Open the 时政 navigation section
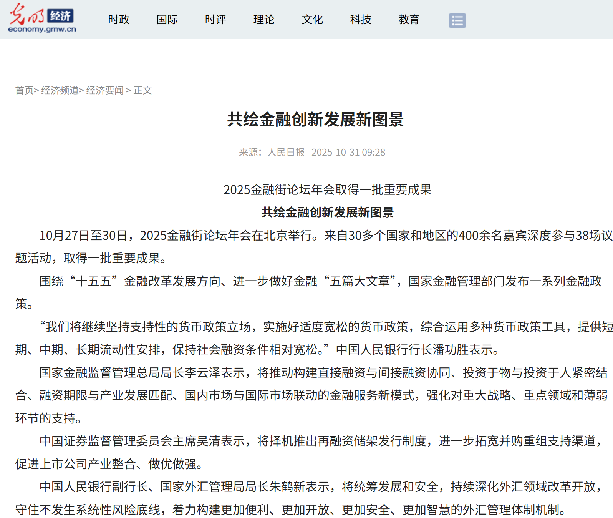 (119, 20)
